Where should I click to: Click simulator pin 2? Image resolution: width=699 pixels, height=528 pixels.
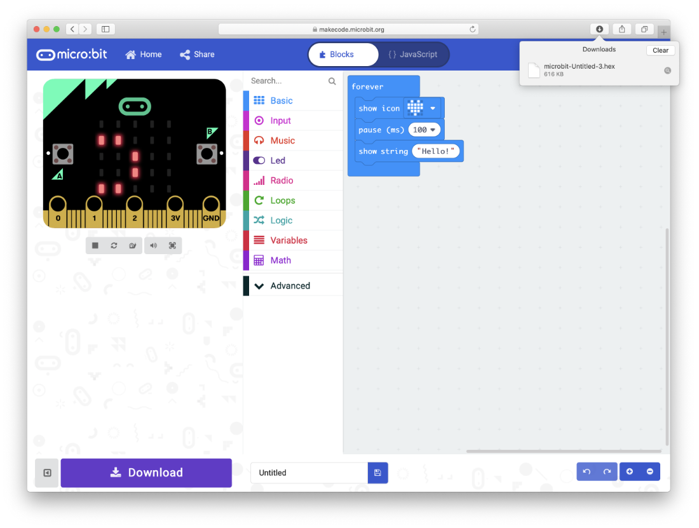click(x=135, y=212)
